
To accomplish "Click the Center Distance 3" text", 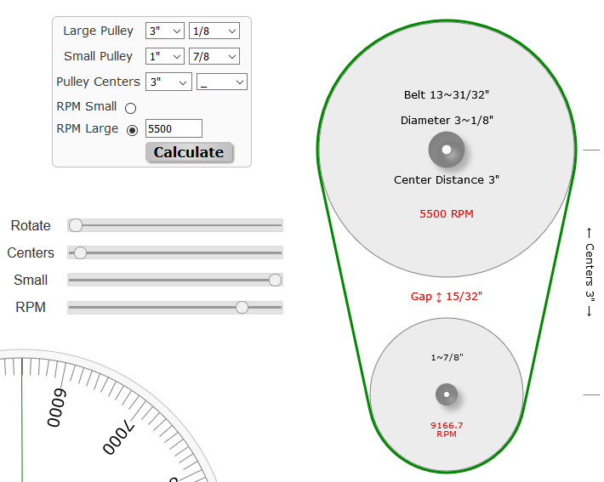I will 447,179.
